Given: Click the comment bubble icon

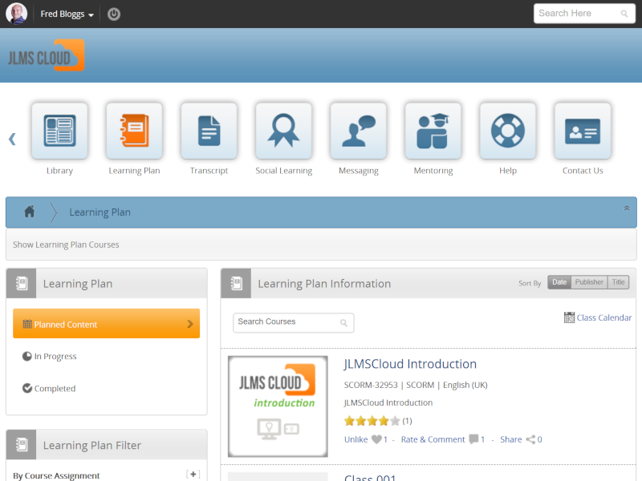Looking at the screenshot, I should (473, 439).
